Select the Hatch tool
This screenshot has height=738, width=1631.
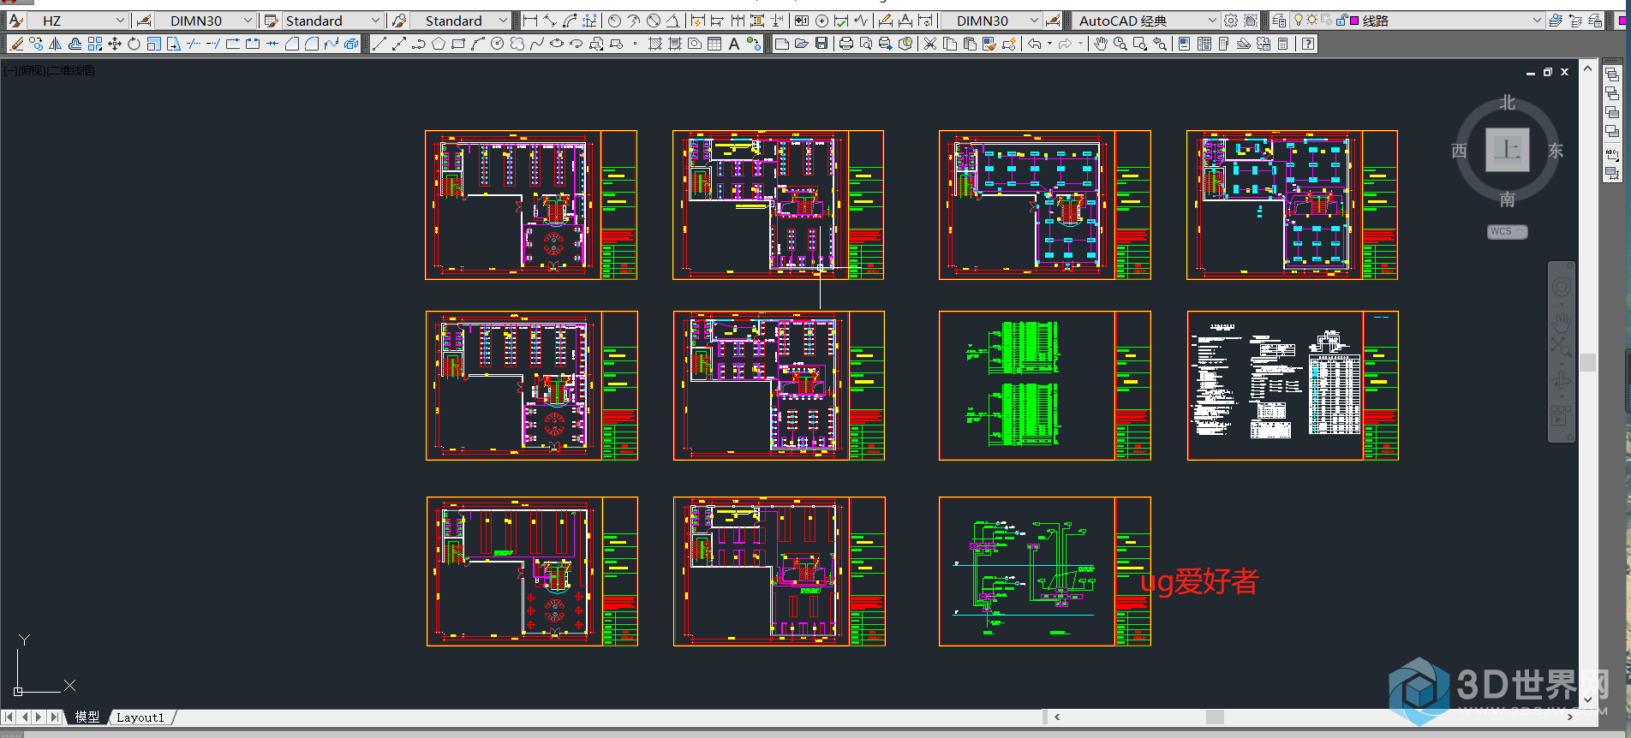[655, 44]
